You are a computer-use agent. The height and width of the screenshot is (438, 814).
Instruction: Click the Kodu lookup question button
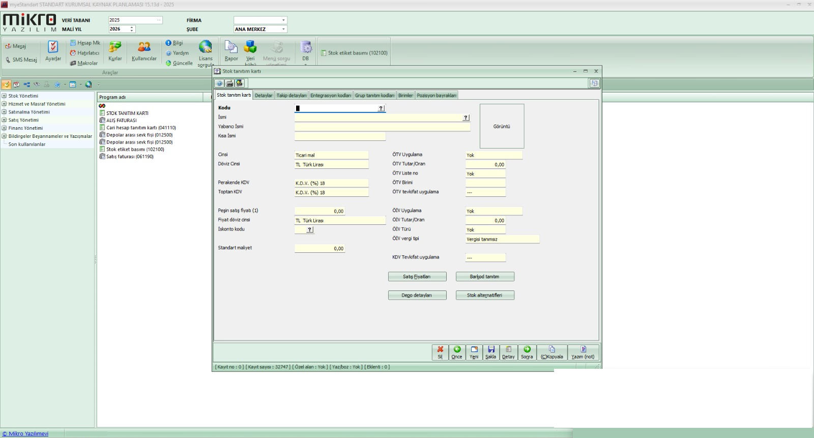pos(381,108)
